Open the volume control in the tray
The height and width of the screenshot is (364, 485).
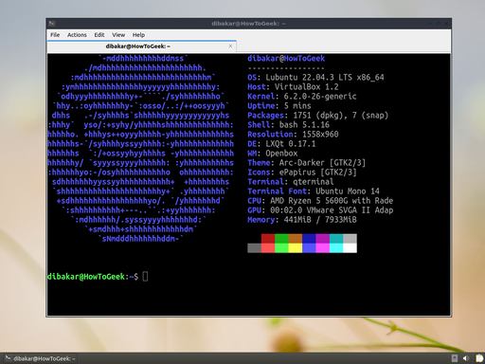point(466,358)
